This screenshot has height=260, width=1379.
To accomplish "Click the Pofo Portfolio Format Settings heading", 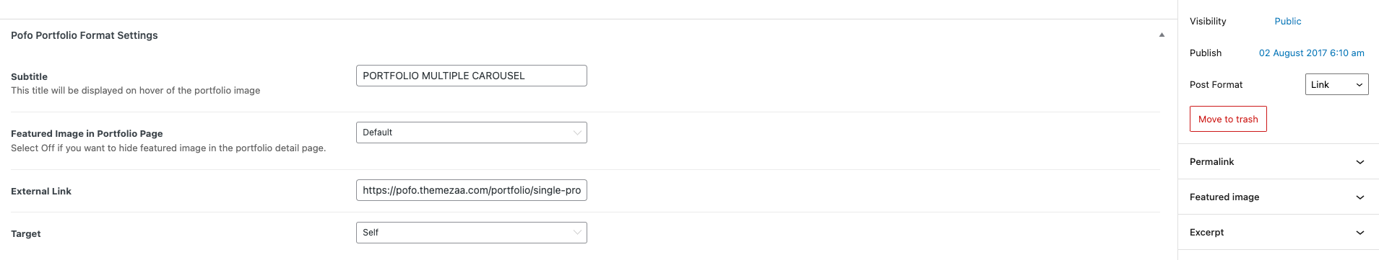I will (x=85, y=35).
